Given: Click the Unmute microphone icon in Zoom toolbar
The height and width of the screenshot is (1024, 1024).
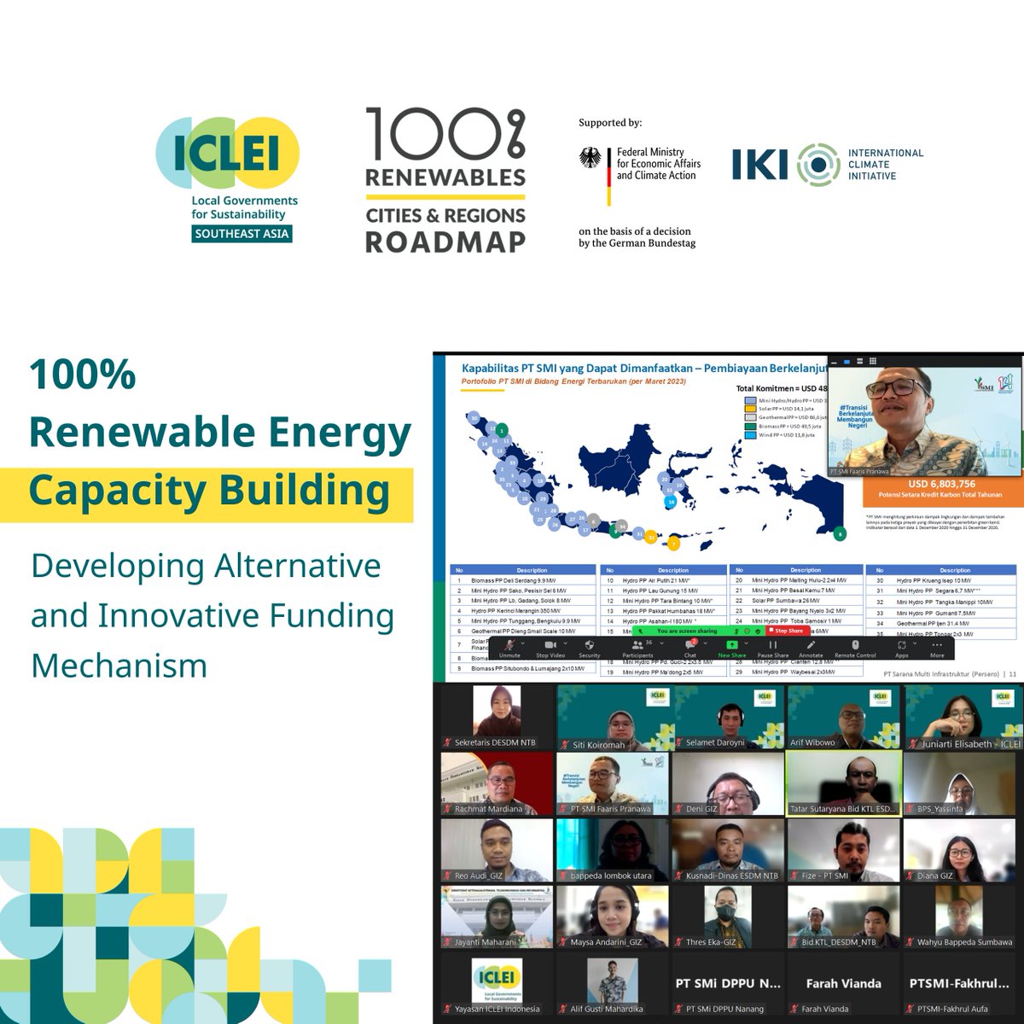Looking at the screenshot, I should pyautogui.click(x=510, y=644).
